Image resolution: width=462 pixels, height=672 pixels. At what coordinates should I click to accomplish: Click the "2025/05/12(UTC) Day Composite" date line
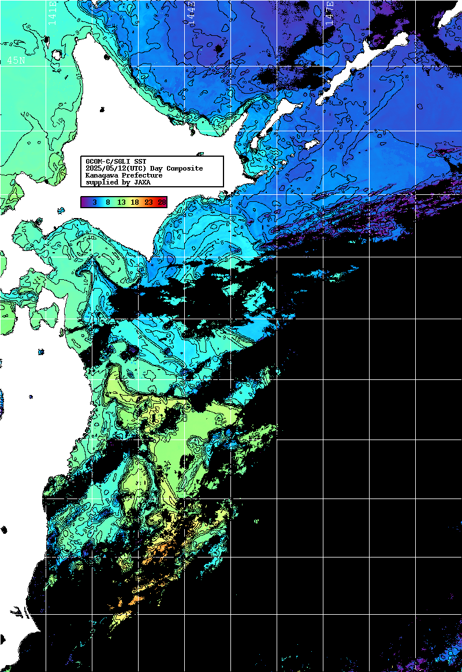pyautogui.click(x=144, y=168)
